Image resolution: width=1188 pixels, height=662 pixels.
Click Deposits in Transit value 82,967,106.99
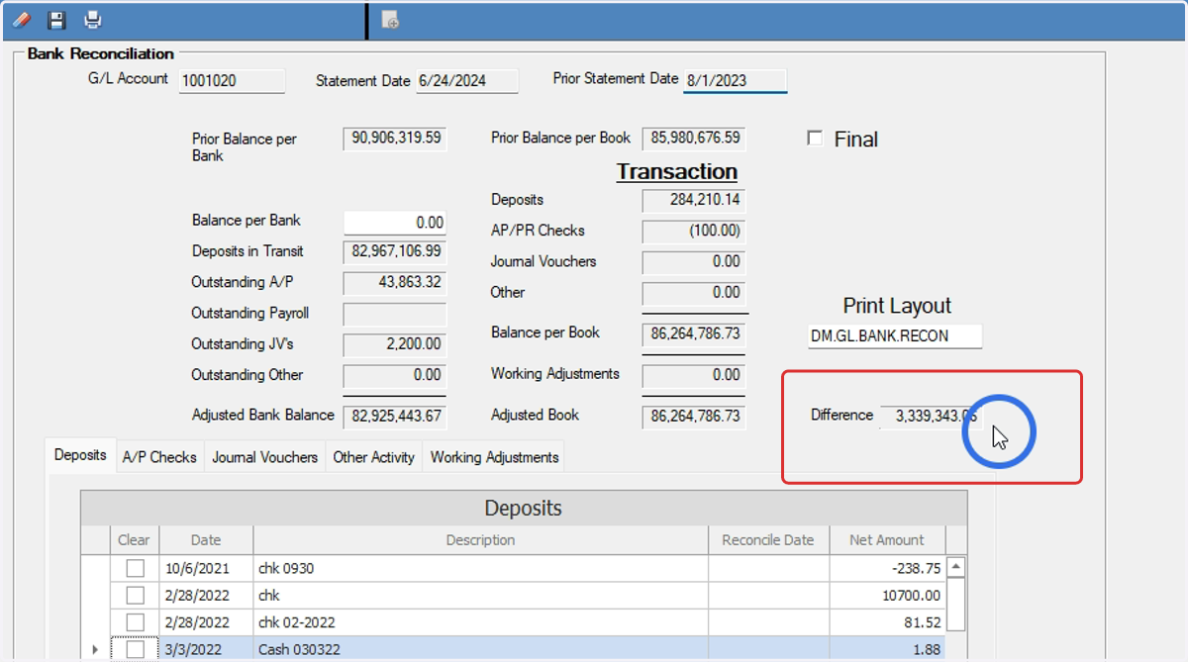[395, 253]
